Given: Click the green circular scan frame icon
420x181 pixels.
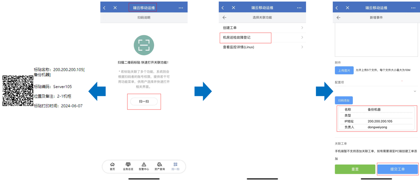Looking at the screenshot, I should (x=144, y=45).
